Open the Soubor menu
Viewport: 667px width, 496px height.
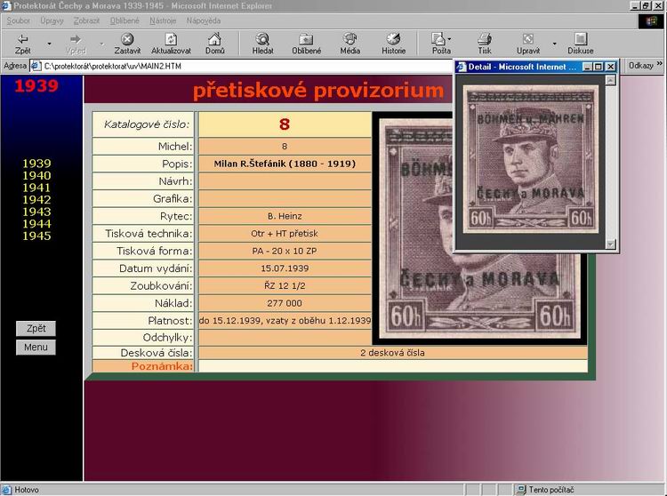pos(19,20)
